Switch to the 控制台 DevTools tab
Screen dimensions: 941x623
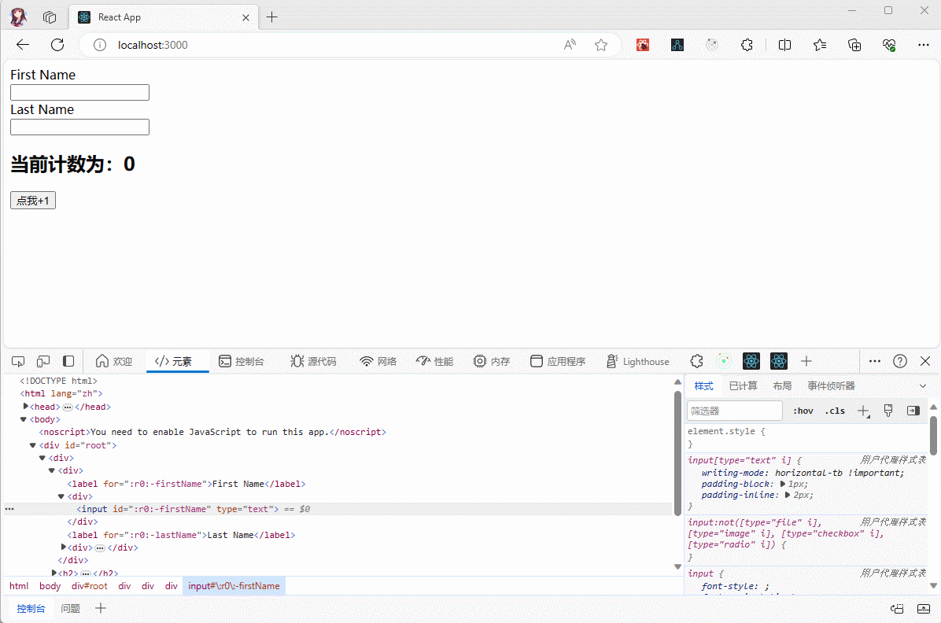click(x=242, y=361)
